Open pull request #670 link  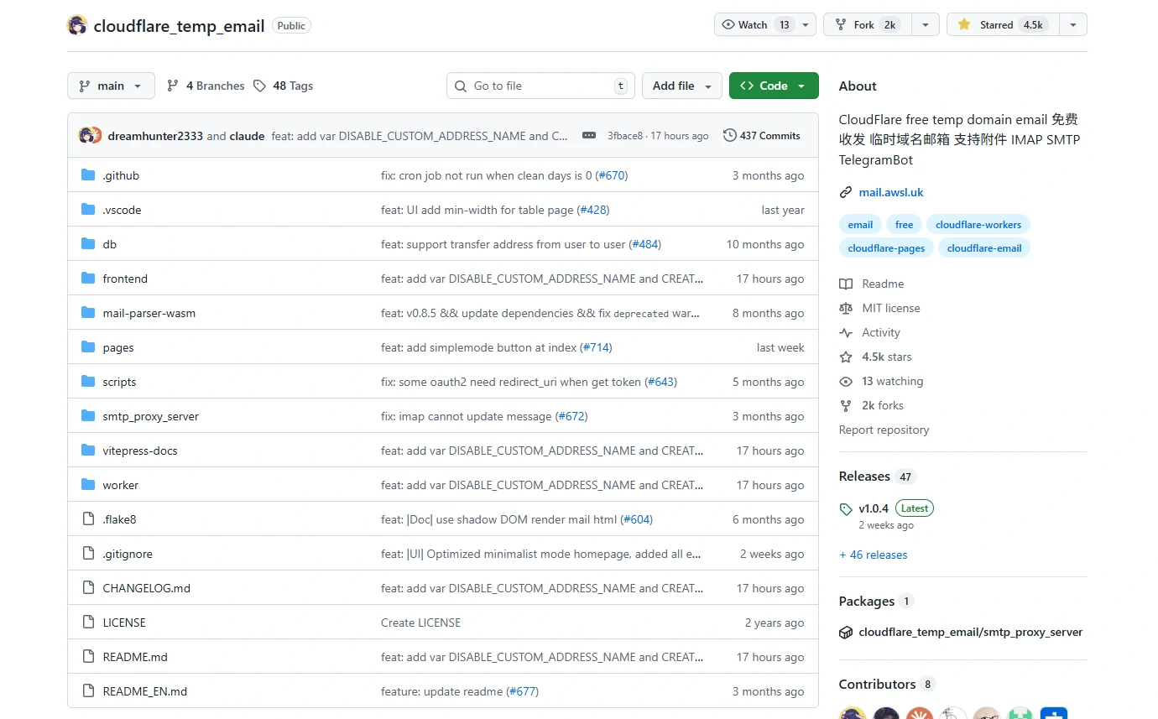[x=613, y=175]
